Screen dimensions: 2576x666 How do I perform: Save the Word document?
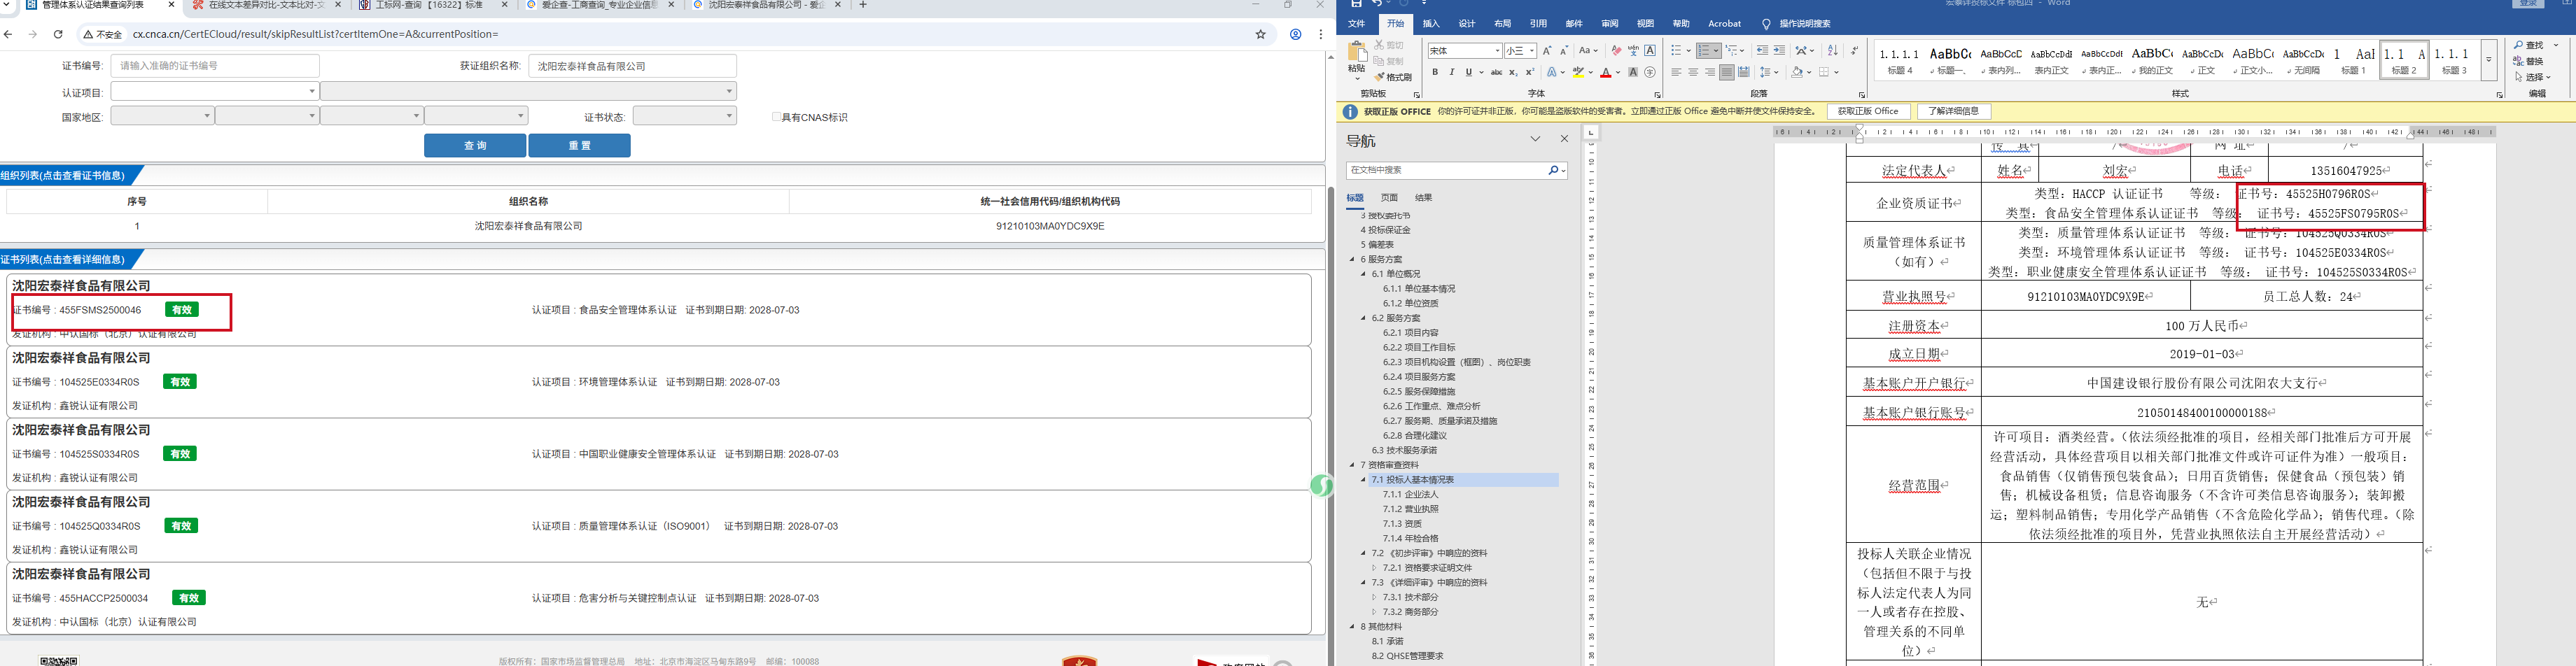point(1356,4)
